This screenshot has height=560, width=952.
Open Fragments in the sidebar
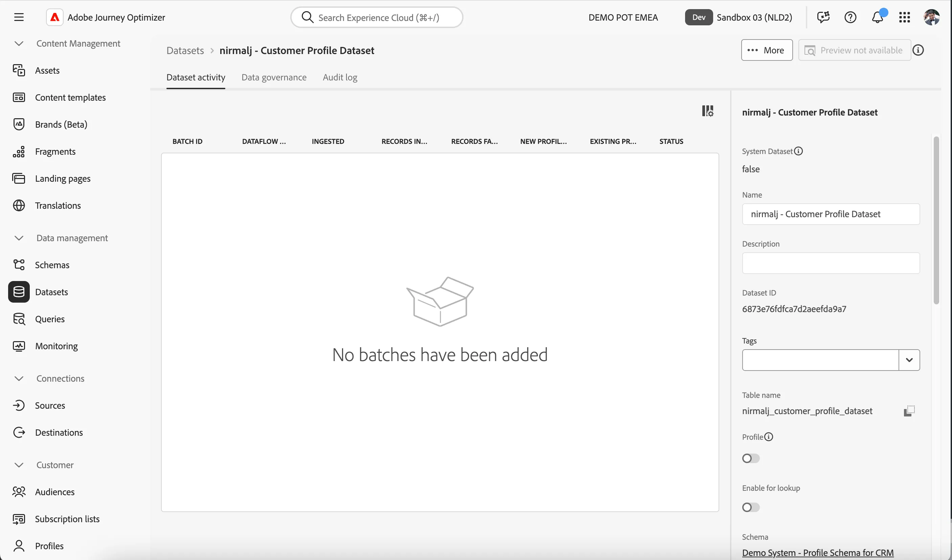pos(55,152)
